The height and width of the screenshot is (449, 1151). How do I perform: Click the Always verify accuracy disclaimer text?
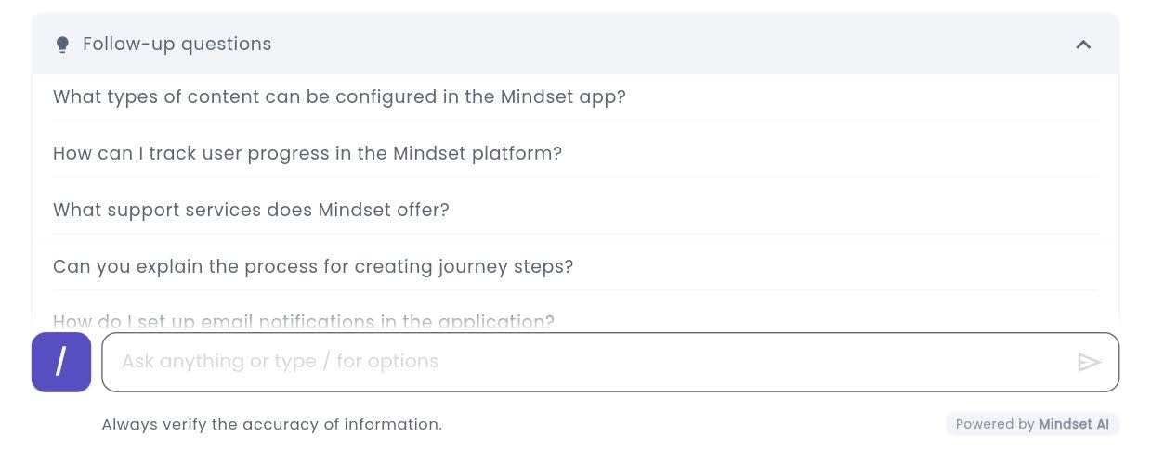click(x=271, y=424)
